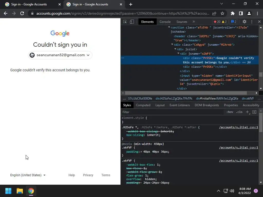Click the overflow: hidden property
Screen dimensions: 263x197
(x=142, y=179)
